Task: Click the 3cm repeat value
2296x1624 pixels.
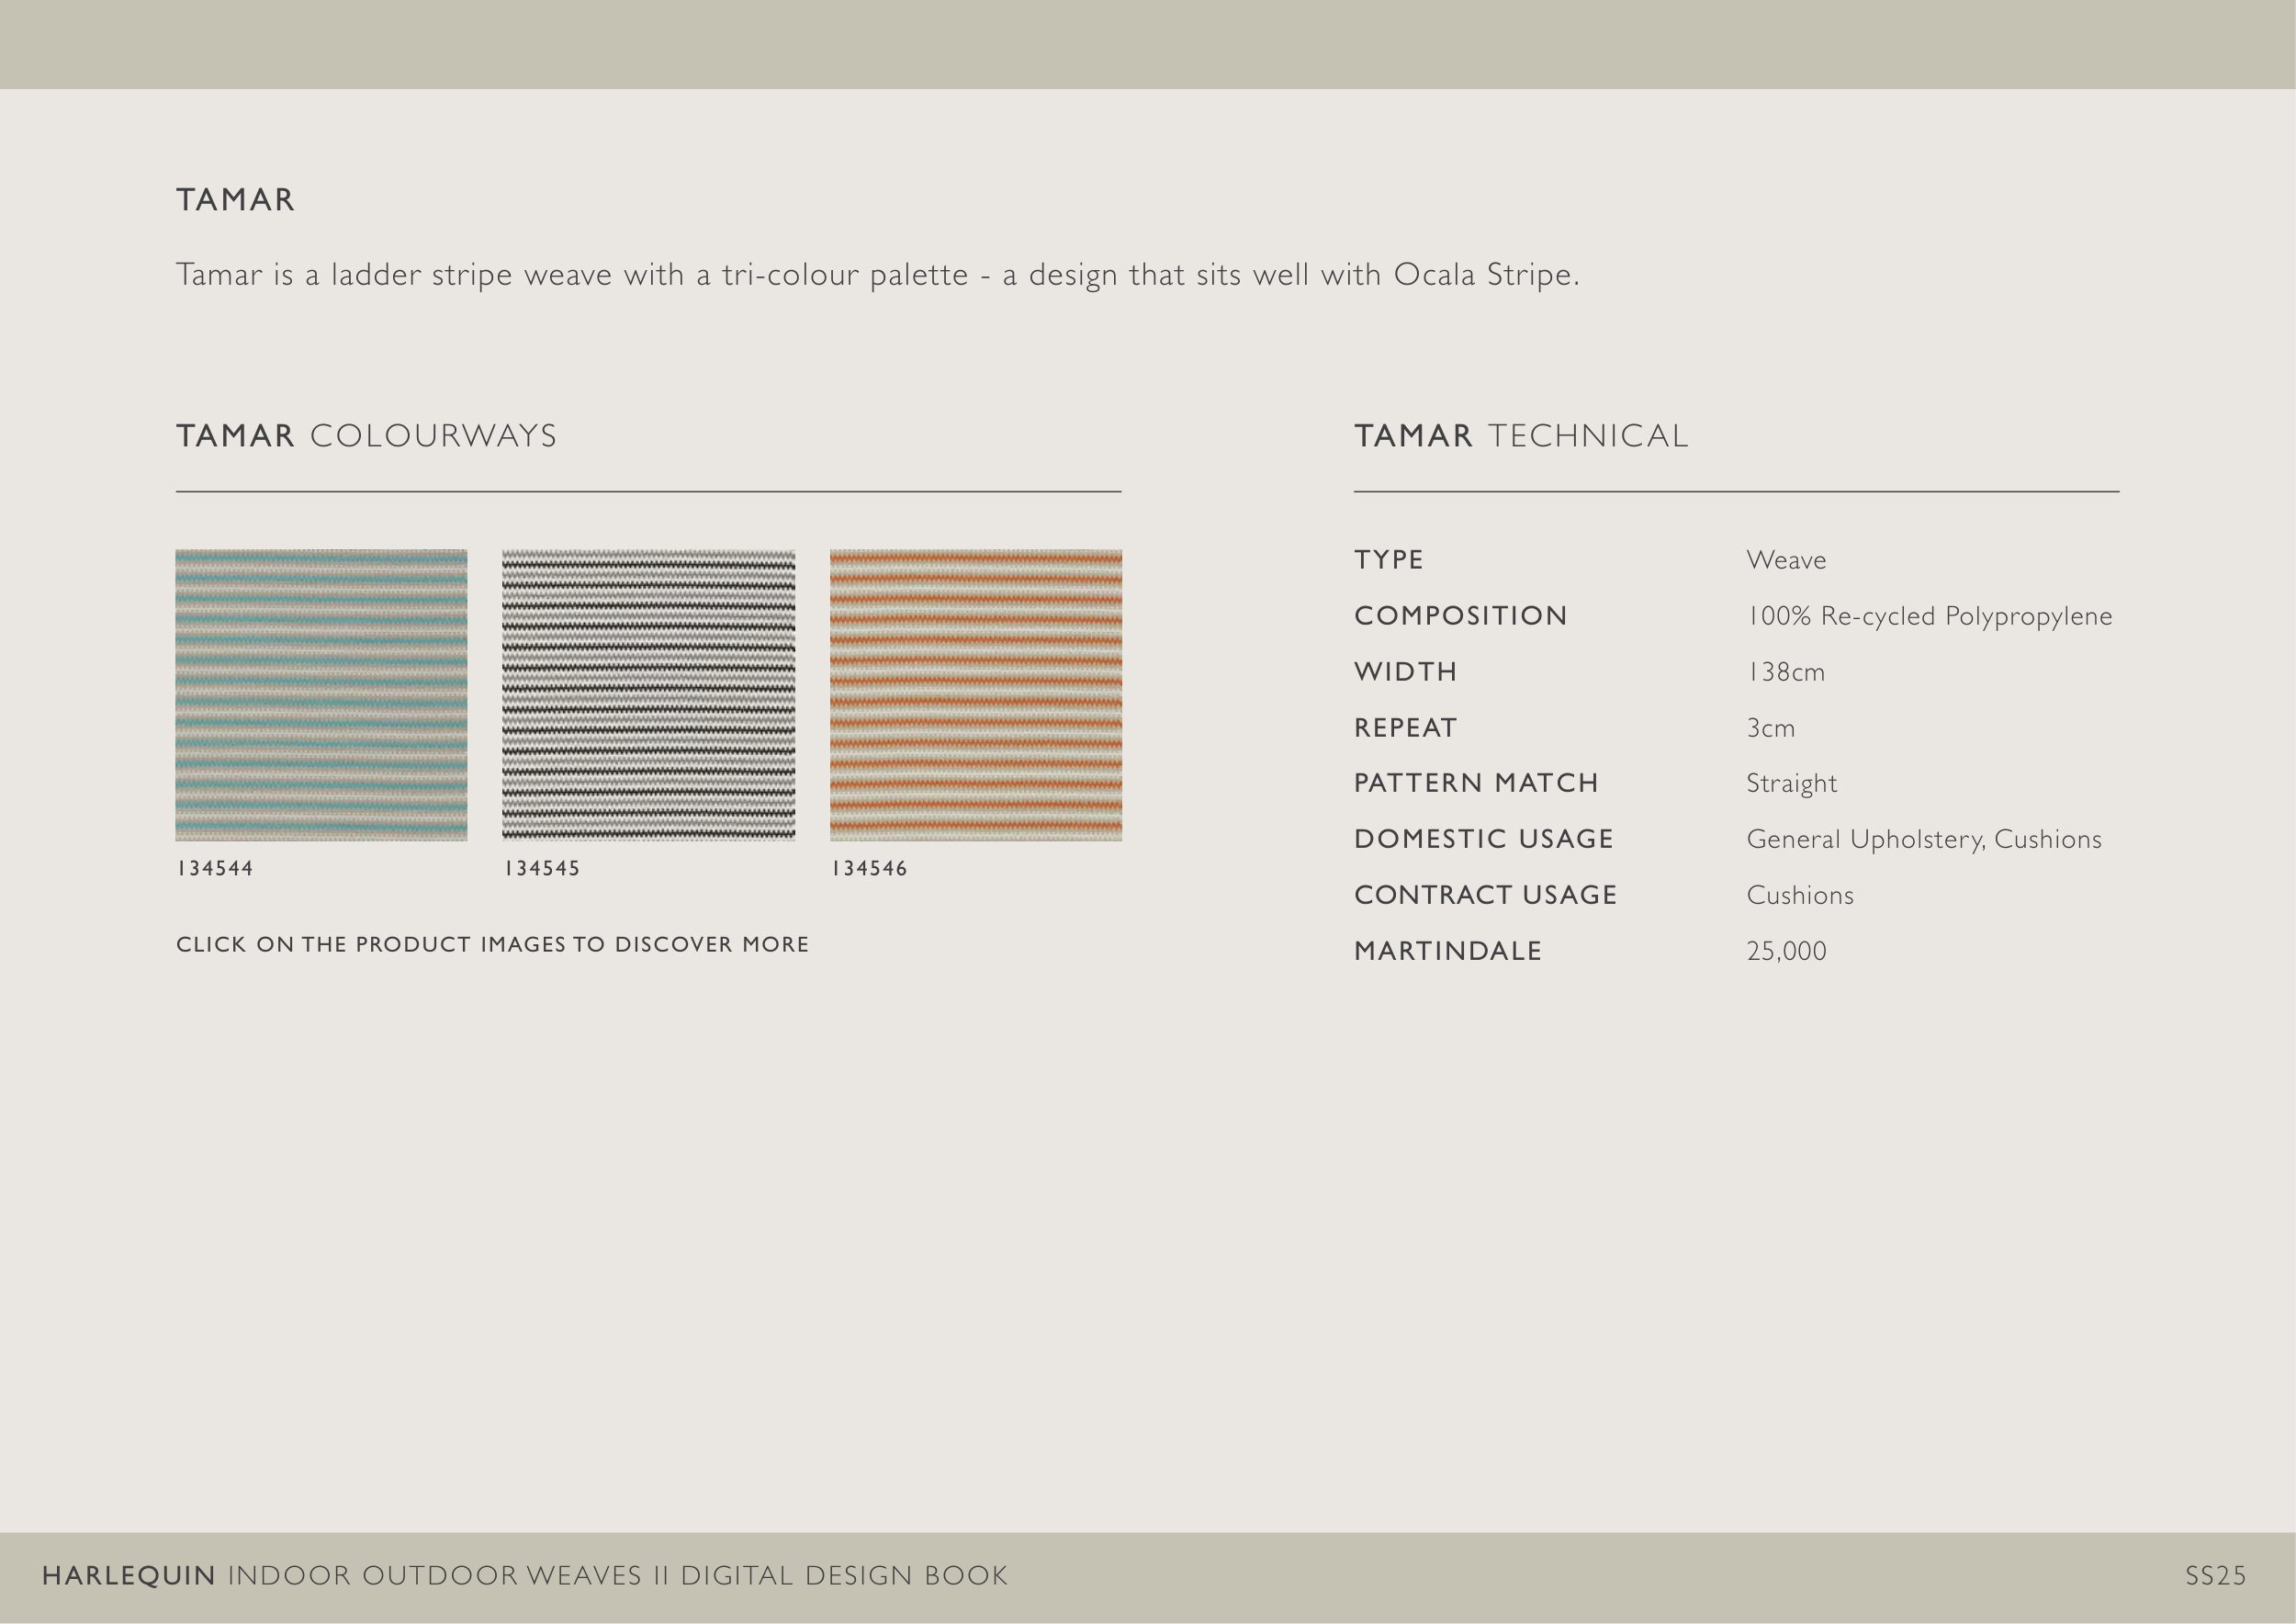Action: [x=1770, y=728]
